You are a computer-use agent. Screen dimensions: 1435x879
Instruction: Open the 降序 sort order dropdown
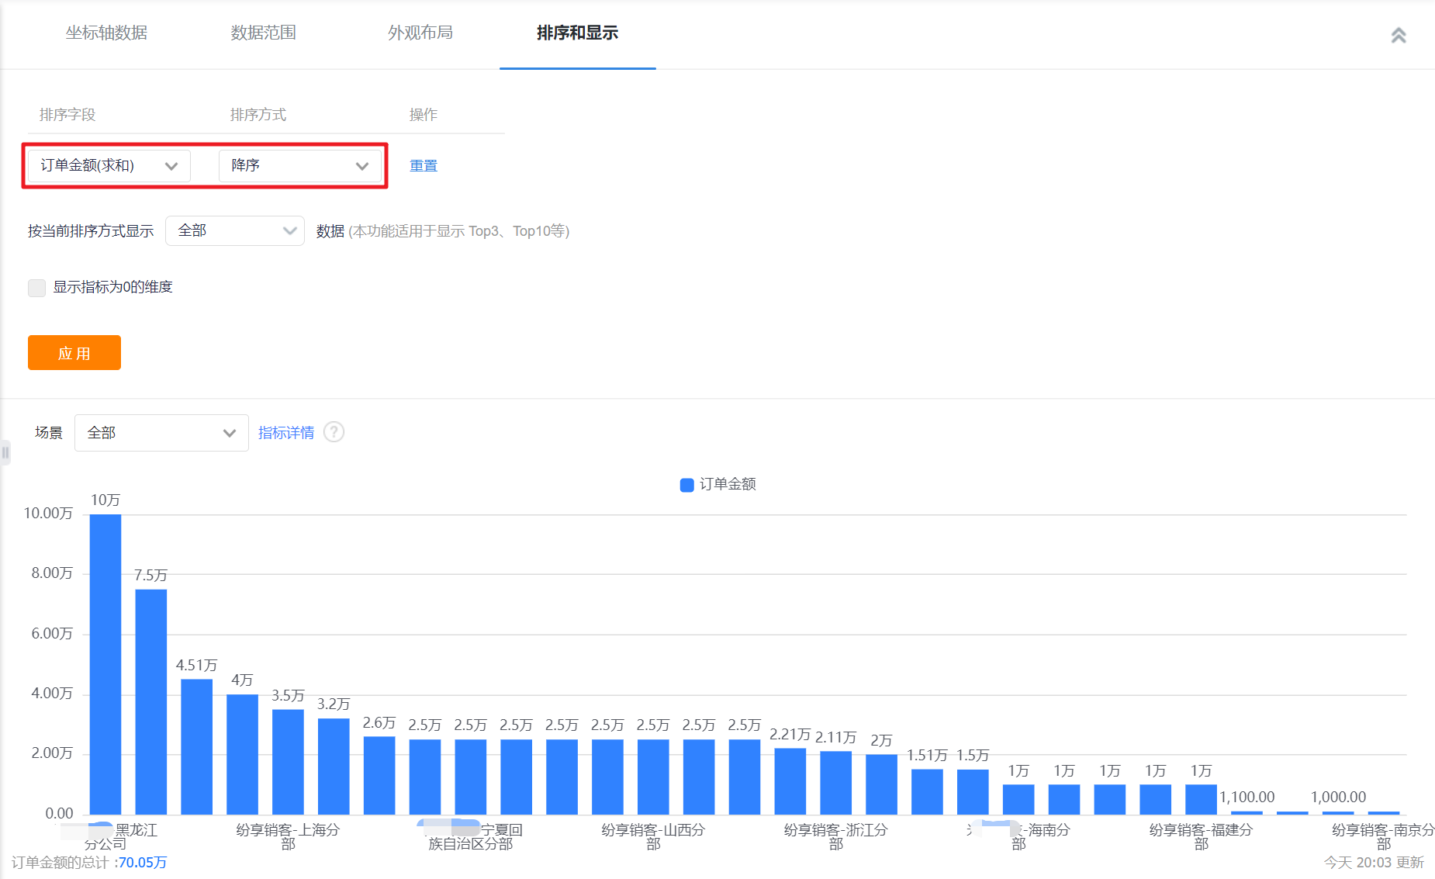tap(300, 166)
